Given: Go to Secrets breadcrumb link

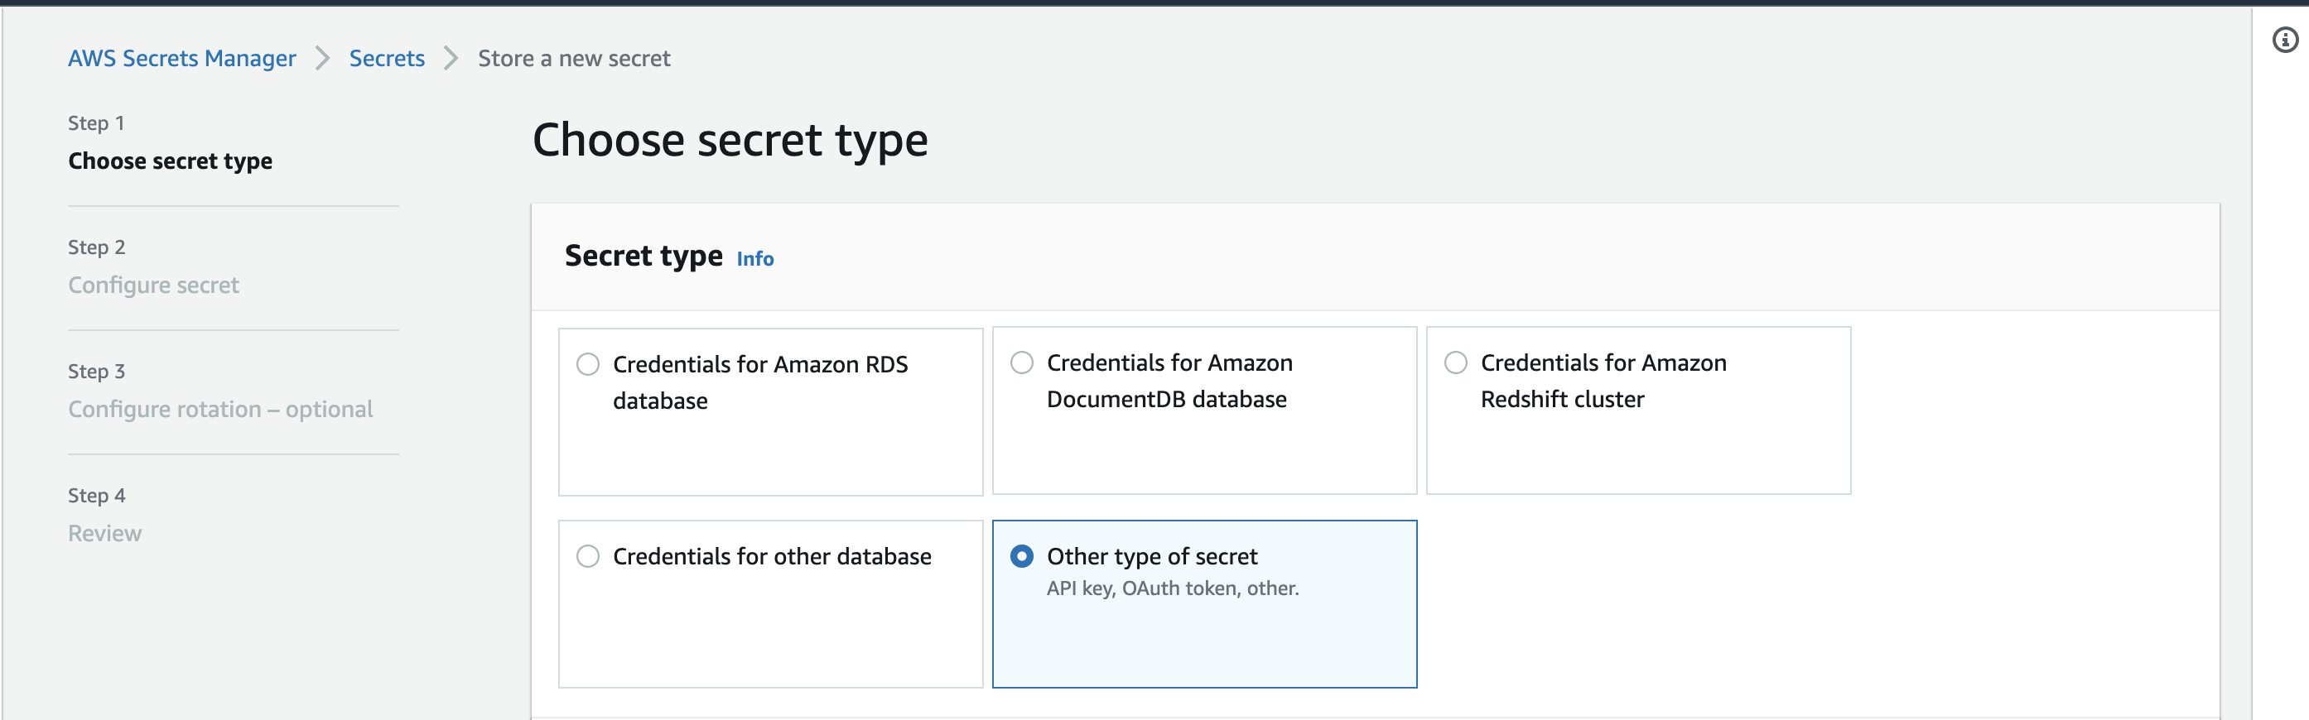Looking at the screenshot, I should tap(388, 58).
